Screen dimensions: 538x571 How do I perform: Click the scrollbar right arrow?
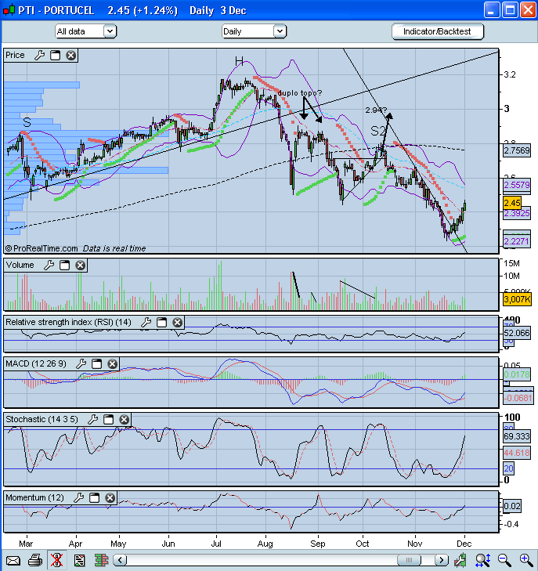pyautogui.click(x=442, y=560)
